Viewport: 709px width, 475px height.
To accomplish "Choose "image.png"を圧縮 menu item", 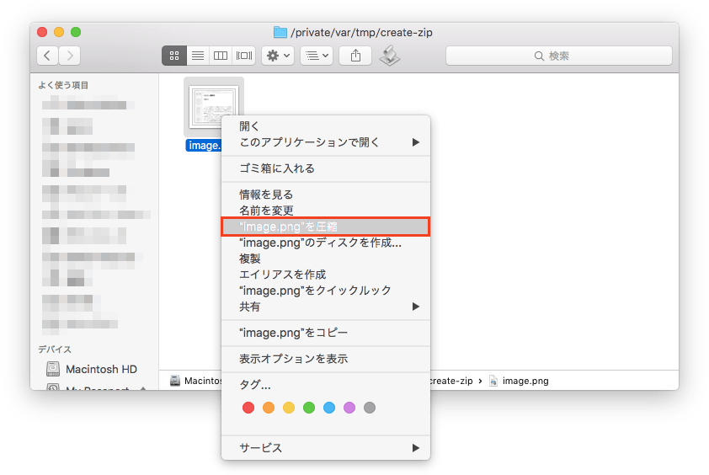I will click(x=326, y=227).
